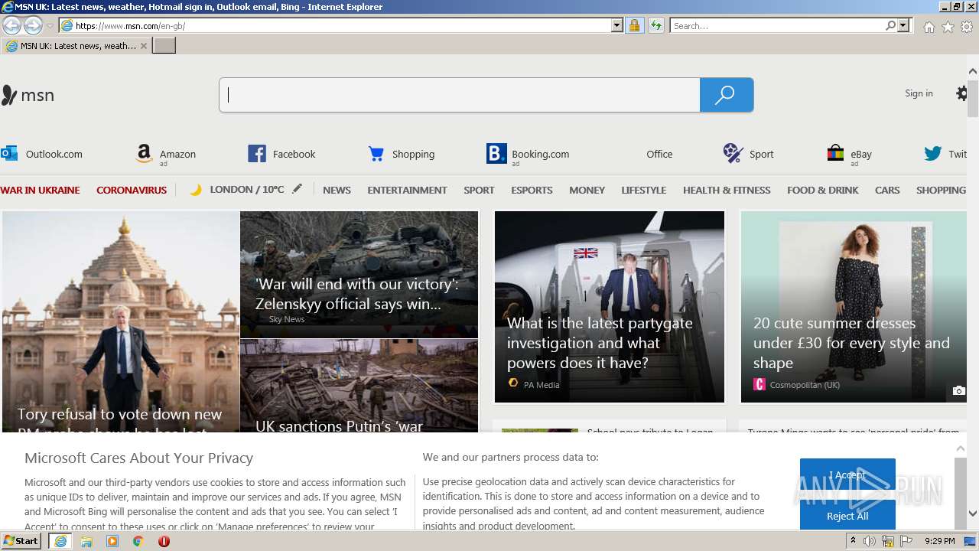Collapse the privacy banner chevron
The height and width of the screenshot is (551, 979).
961,448
